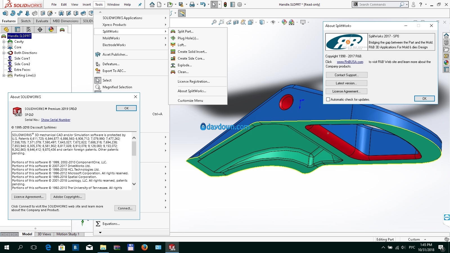Click the Zoom to Area icon
The width and height of the screenshot is (450, 253).
click(221, 22)
